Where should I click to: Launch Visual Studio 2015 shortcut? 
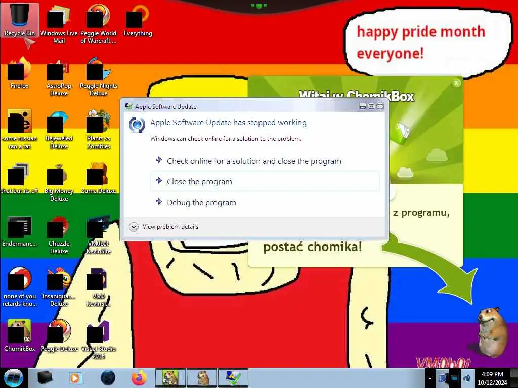[99, 339]
